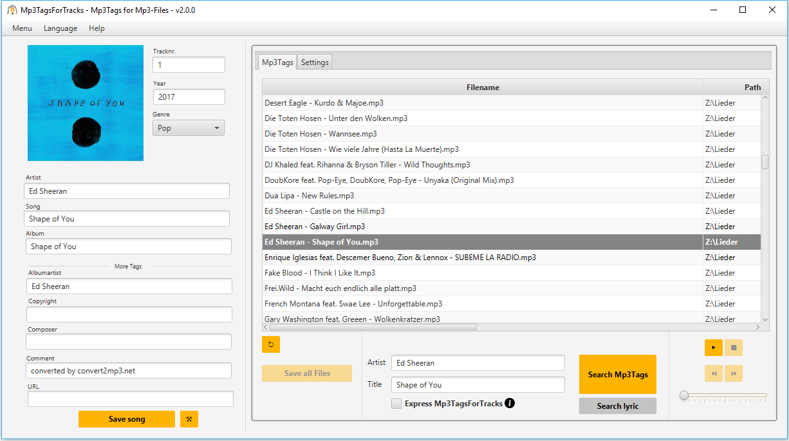Select Ed Sheeran - Galway Girl.mp3
Image resolution: width=789 pixels, height=441 pixels.
tap(512, 227)
